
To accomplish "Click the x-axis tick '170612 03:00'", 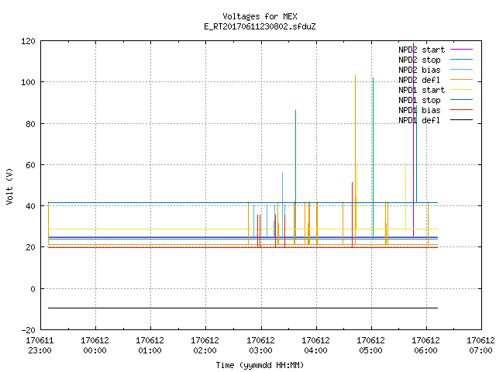I will (260, 346).
